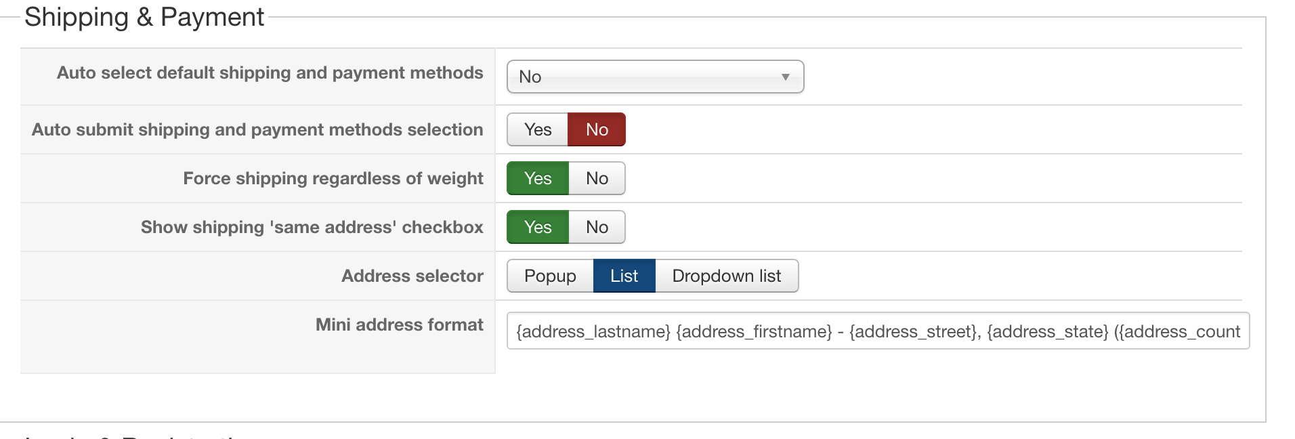Choose Yes for shipping 'same address' checkbox
1295x439 pixels.
tap(538, 227)
